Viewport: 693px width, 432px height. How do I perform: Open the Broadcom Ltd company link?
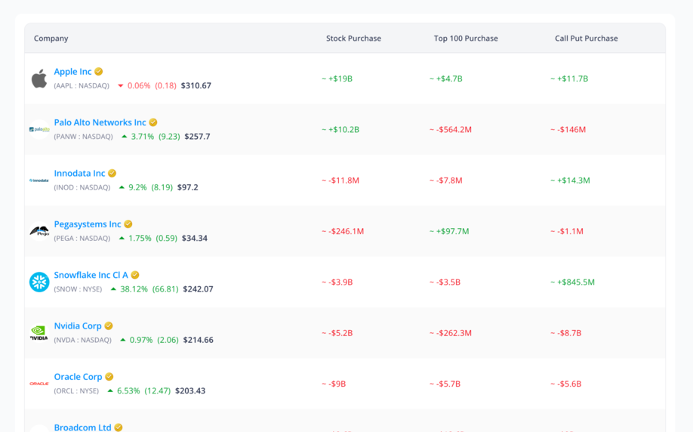(82, 427)
